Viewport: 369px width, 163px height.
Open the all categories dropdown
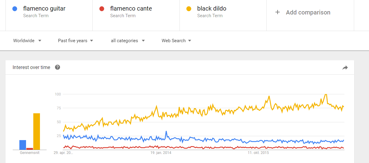point(128,41)
